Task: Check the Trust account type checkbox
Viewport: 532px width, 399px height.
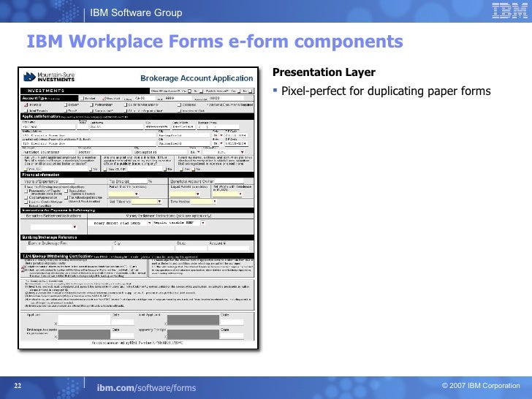Action: 66,111
